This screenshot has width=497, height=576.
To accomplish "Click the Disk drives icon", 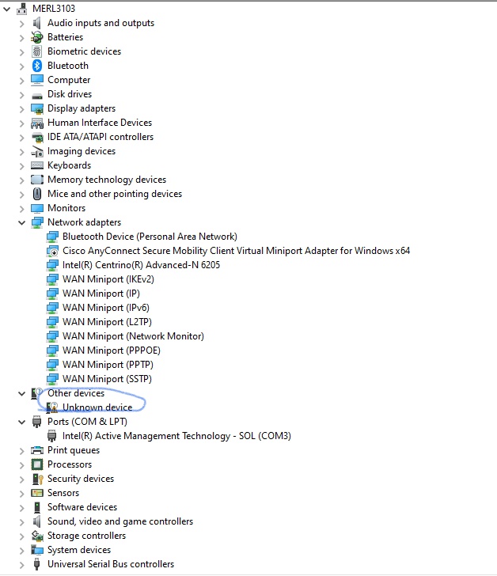I will (x=36, y=96).
